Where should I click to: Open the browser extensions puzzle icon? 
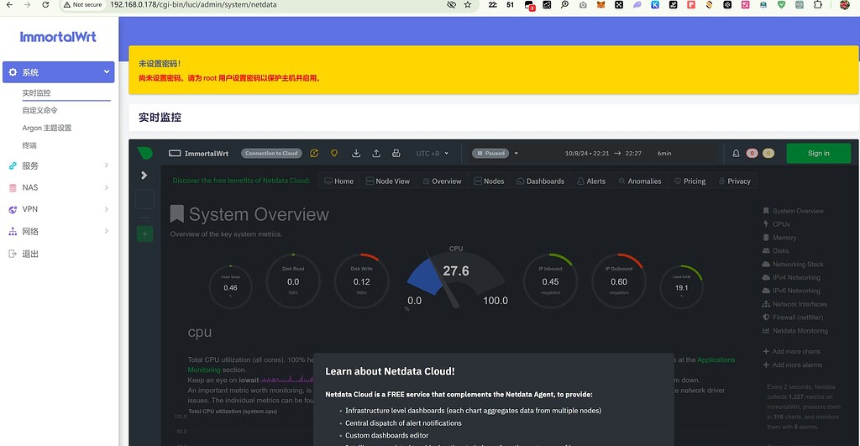pos(818,5)
